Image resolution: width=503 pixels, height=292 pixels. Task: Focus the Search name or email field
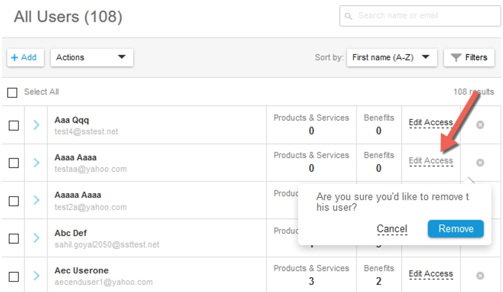click(x=420, y=16)
